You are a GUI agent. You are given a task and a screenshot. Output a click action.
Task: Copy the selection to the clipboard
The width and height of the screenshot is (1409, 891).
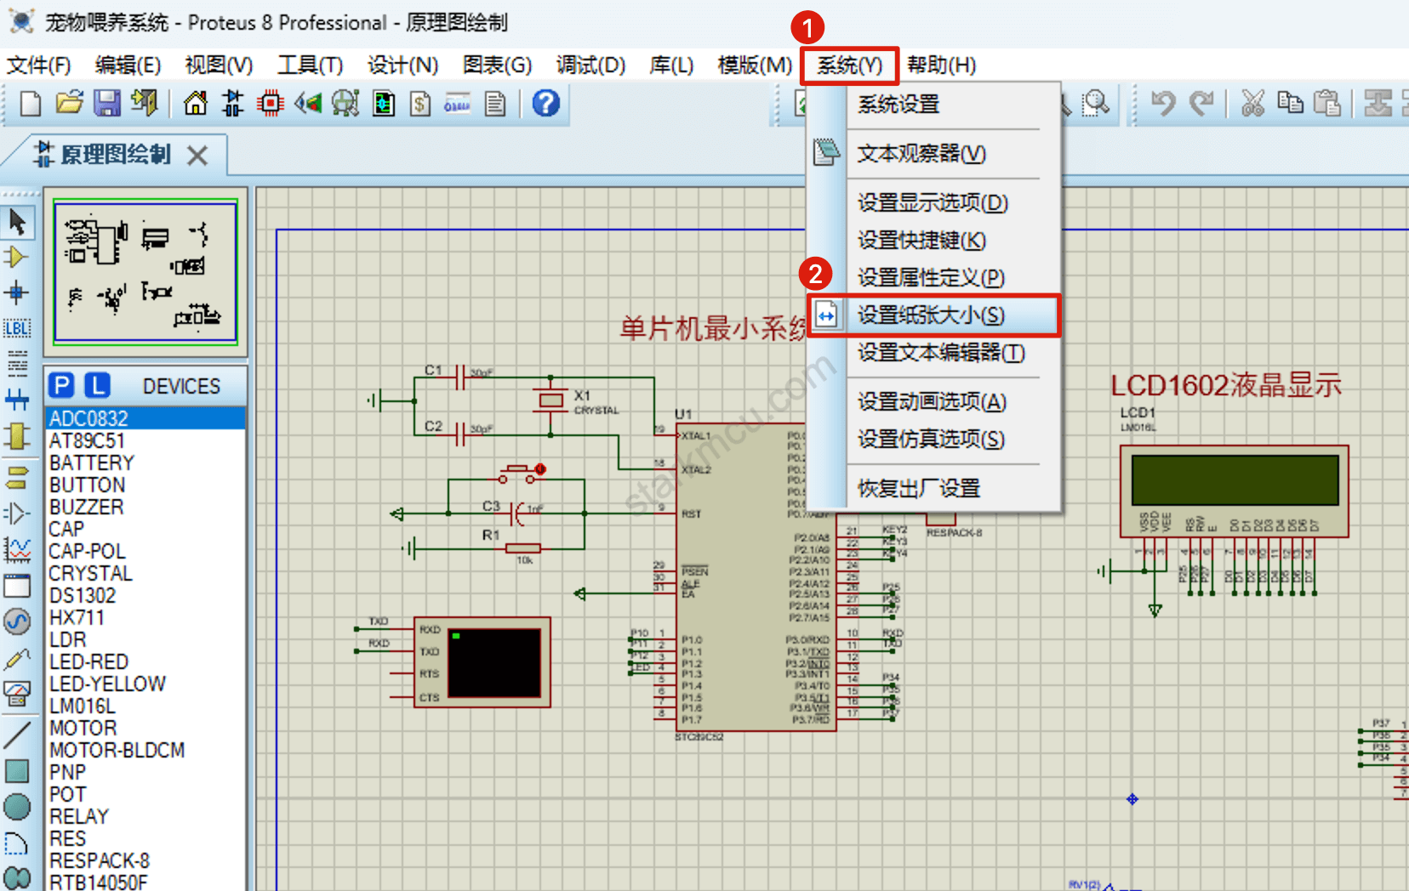pyautogui.click(x=1290, y=104)
